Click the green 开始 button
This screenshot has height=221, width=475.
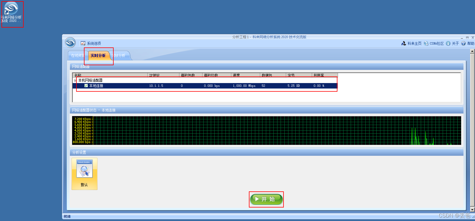pos(266,199)
